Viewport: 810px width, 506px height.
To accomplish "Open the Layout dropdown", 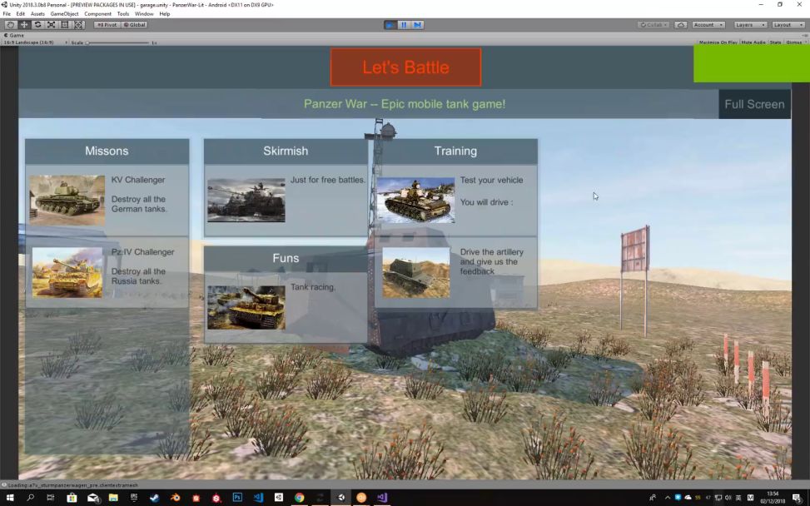I will click(x=788, y=25).
